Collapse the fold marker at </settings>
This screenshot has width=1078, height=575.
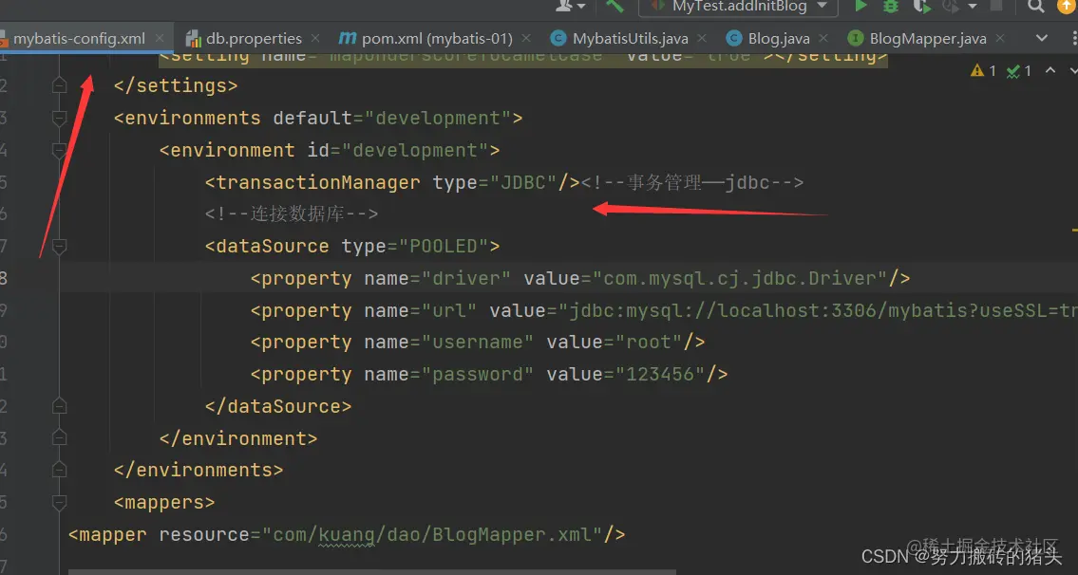(x=59, y=86)
